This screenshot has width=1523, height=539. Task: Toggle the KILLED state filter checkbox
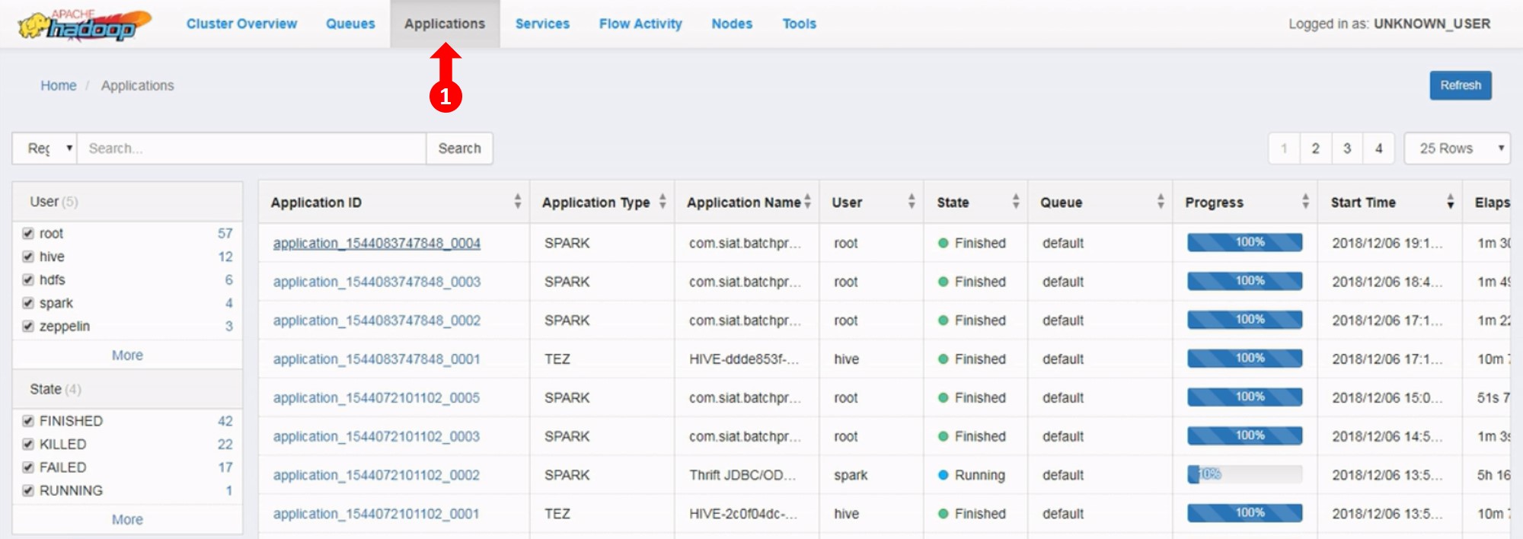(28, 445)
